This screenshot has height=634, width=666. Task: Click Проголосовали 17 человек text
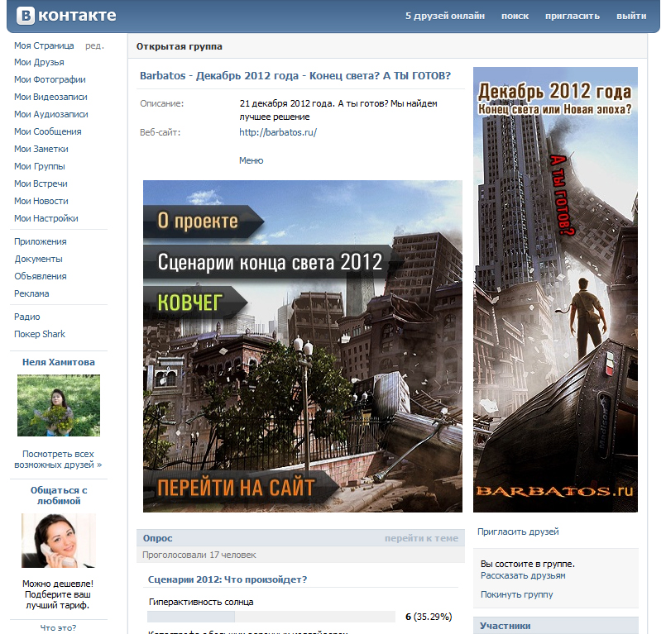[x=199, y=555]
